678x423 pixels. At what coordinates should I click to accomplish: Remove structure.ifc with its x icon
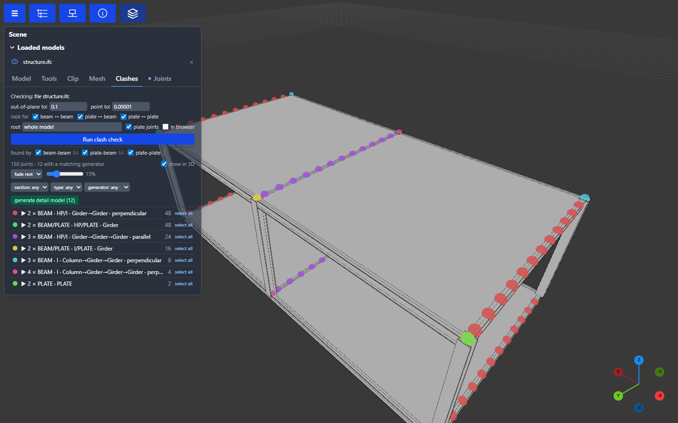192,62
